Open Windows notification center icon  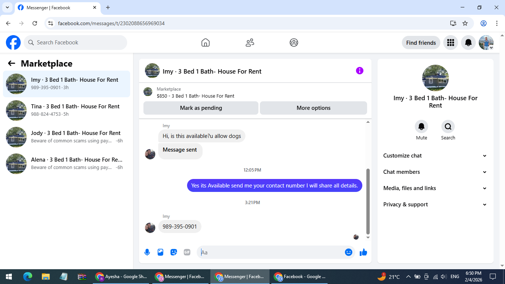pos(493,277)
